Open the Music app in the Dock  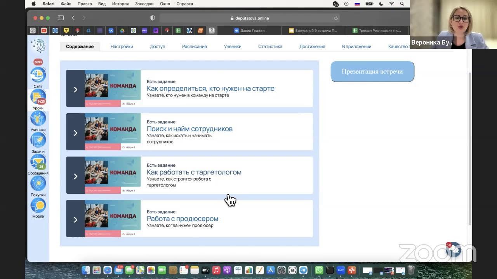[216, 270]
